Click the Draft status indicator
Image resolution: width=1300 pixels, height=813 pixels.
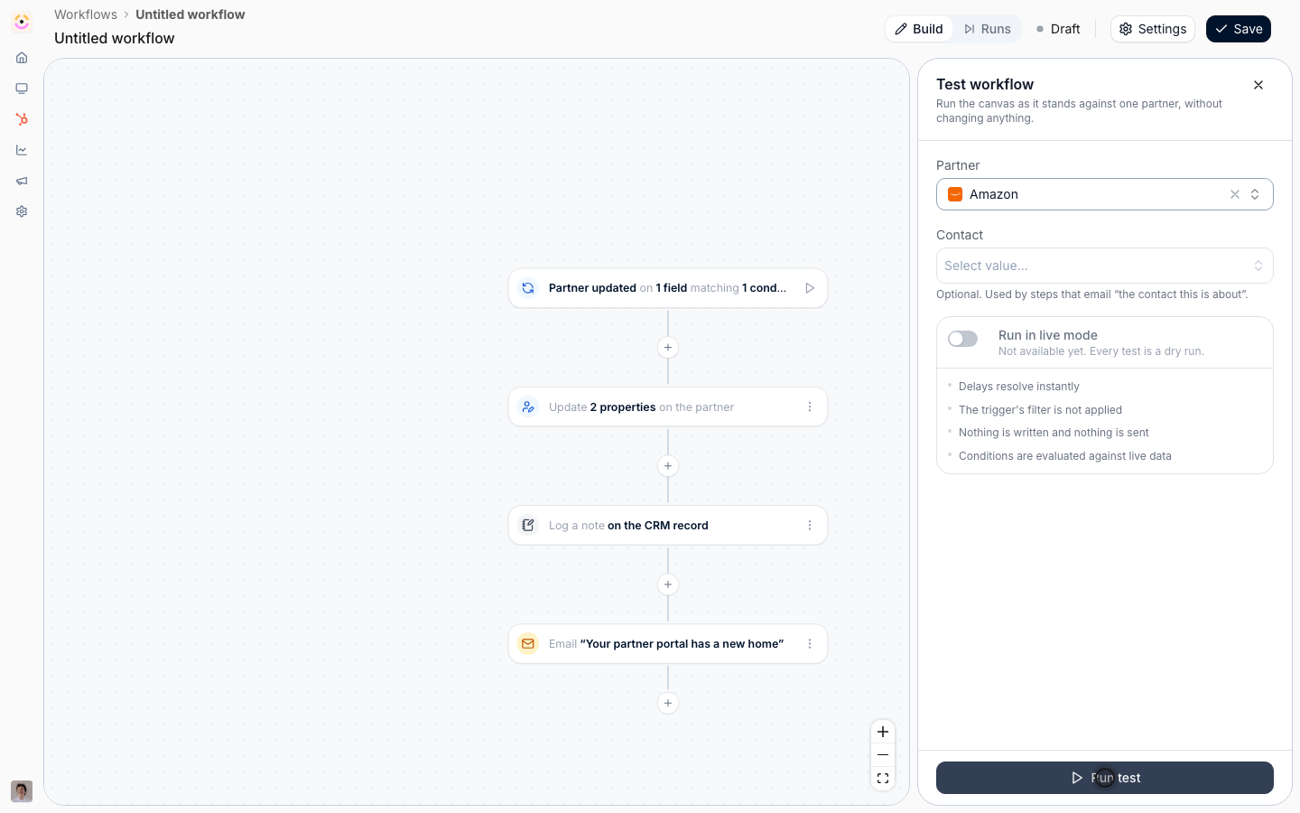(x=1058, y=29)
